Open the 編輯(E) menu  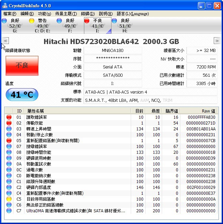(27, 14)
